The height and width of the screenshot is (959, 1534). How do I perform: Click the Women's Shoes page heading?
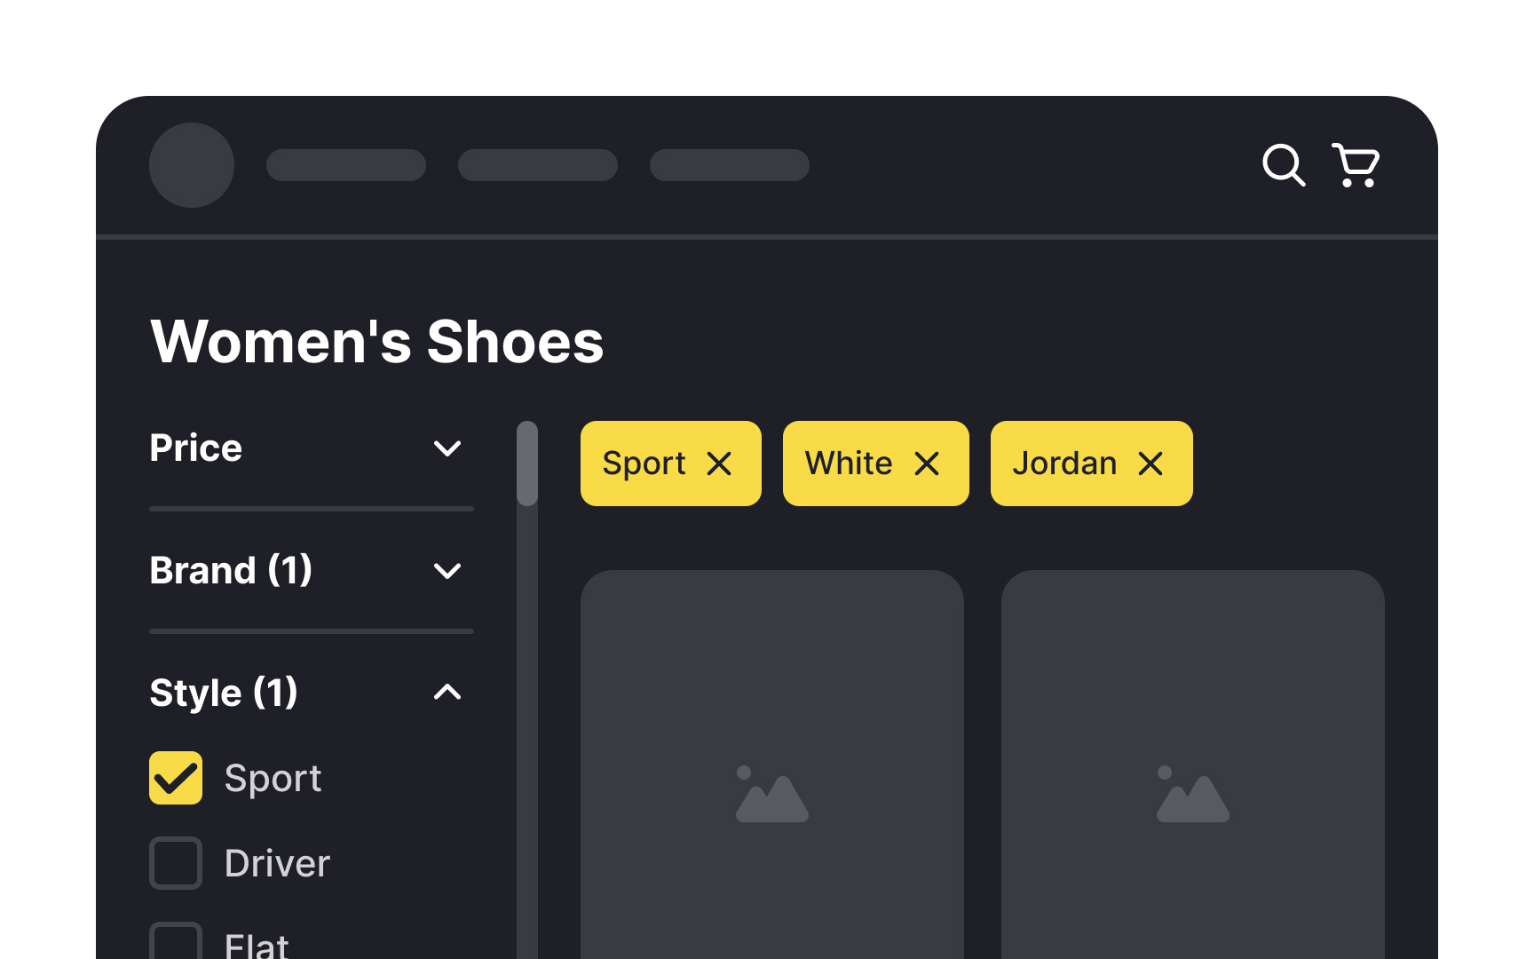pos(376,343)
